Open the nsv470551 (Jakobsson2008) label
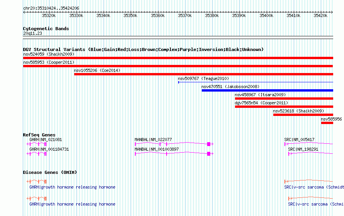Screen dimensions: 344x216 pos(230,87)
